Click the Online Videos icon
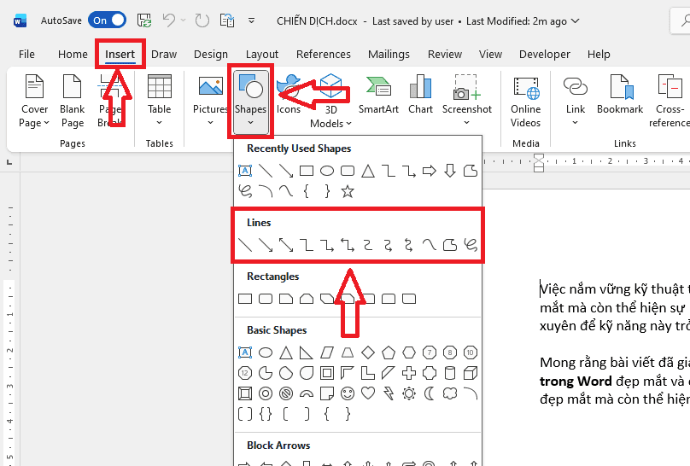The width and height of the screenshot is (690, 466). (x=525, y=101)
